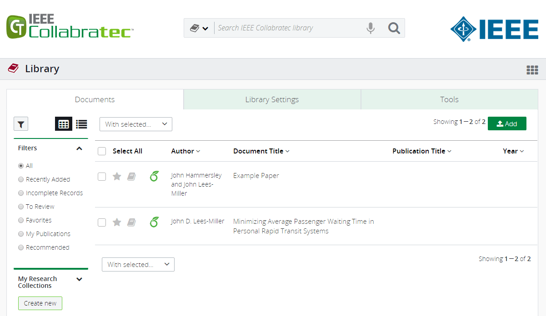The image size is (546, 316).
Task: Click the microphone voice search icon
Action: (x=371, y=28)
